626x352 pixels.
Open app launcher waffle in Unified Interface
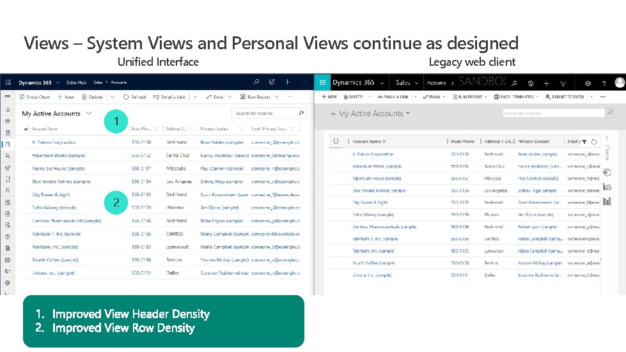(x=8, y=82)
